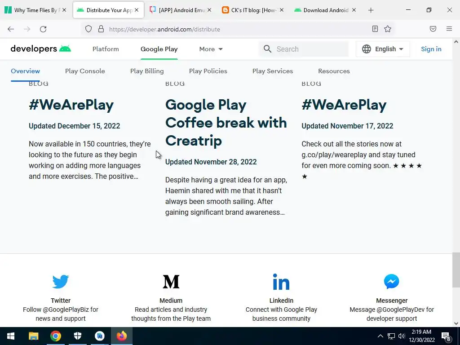The width and height of the screenshot is (460, 345).
Task: Click the globe language icon
Action: coord(367,49)
